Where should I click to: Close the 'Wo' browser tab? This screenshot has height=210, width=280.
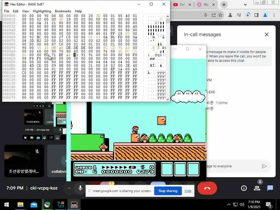pos(213,5)
